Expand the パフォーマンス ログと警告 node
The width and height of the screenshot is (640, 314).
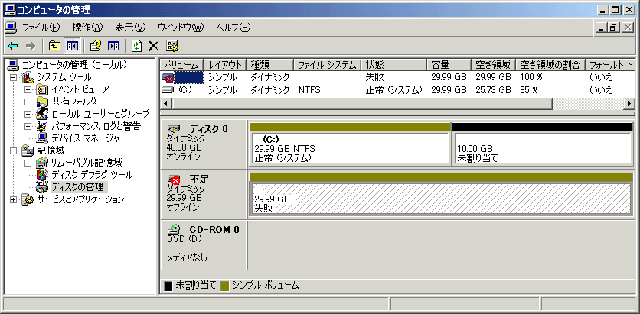tap(28, 126)
